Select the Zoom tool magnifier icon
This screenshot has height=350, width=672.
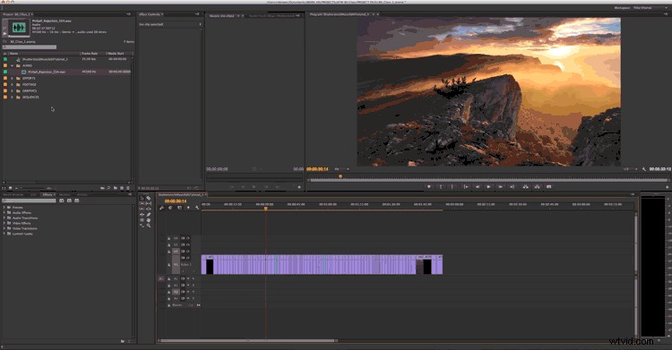(x=149, y=226)
